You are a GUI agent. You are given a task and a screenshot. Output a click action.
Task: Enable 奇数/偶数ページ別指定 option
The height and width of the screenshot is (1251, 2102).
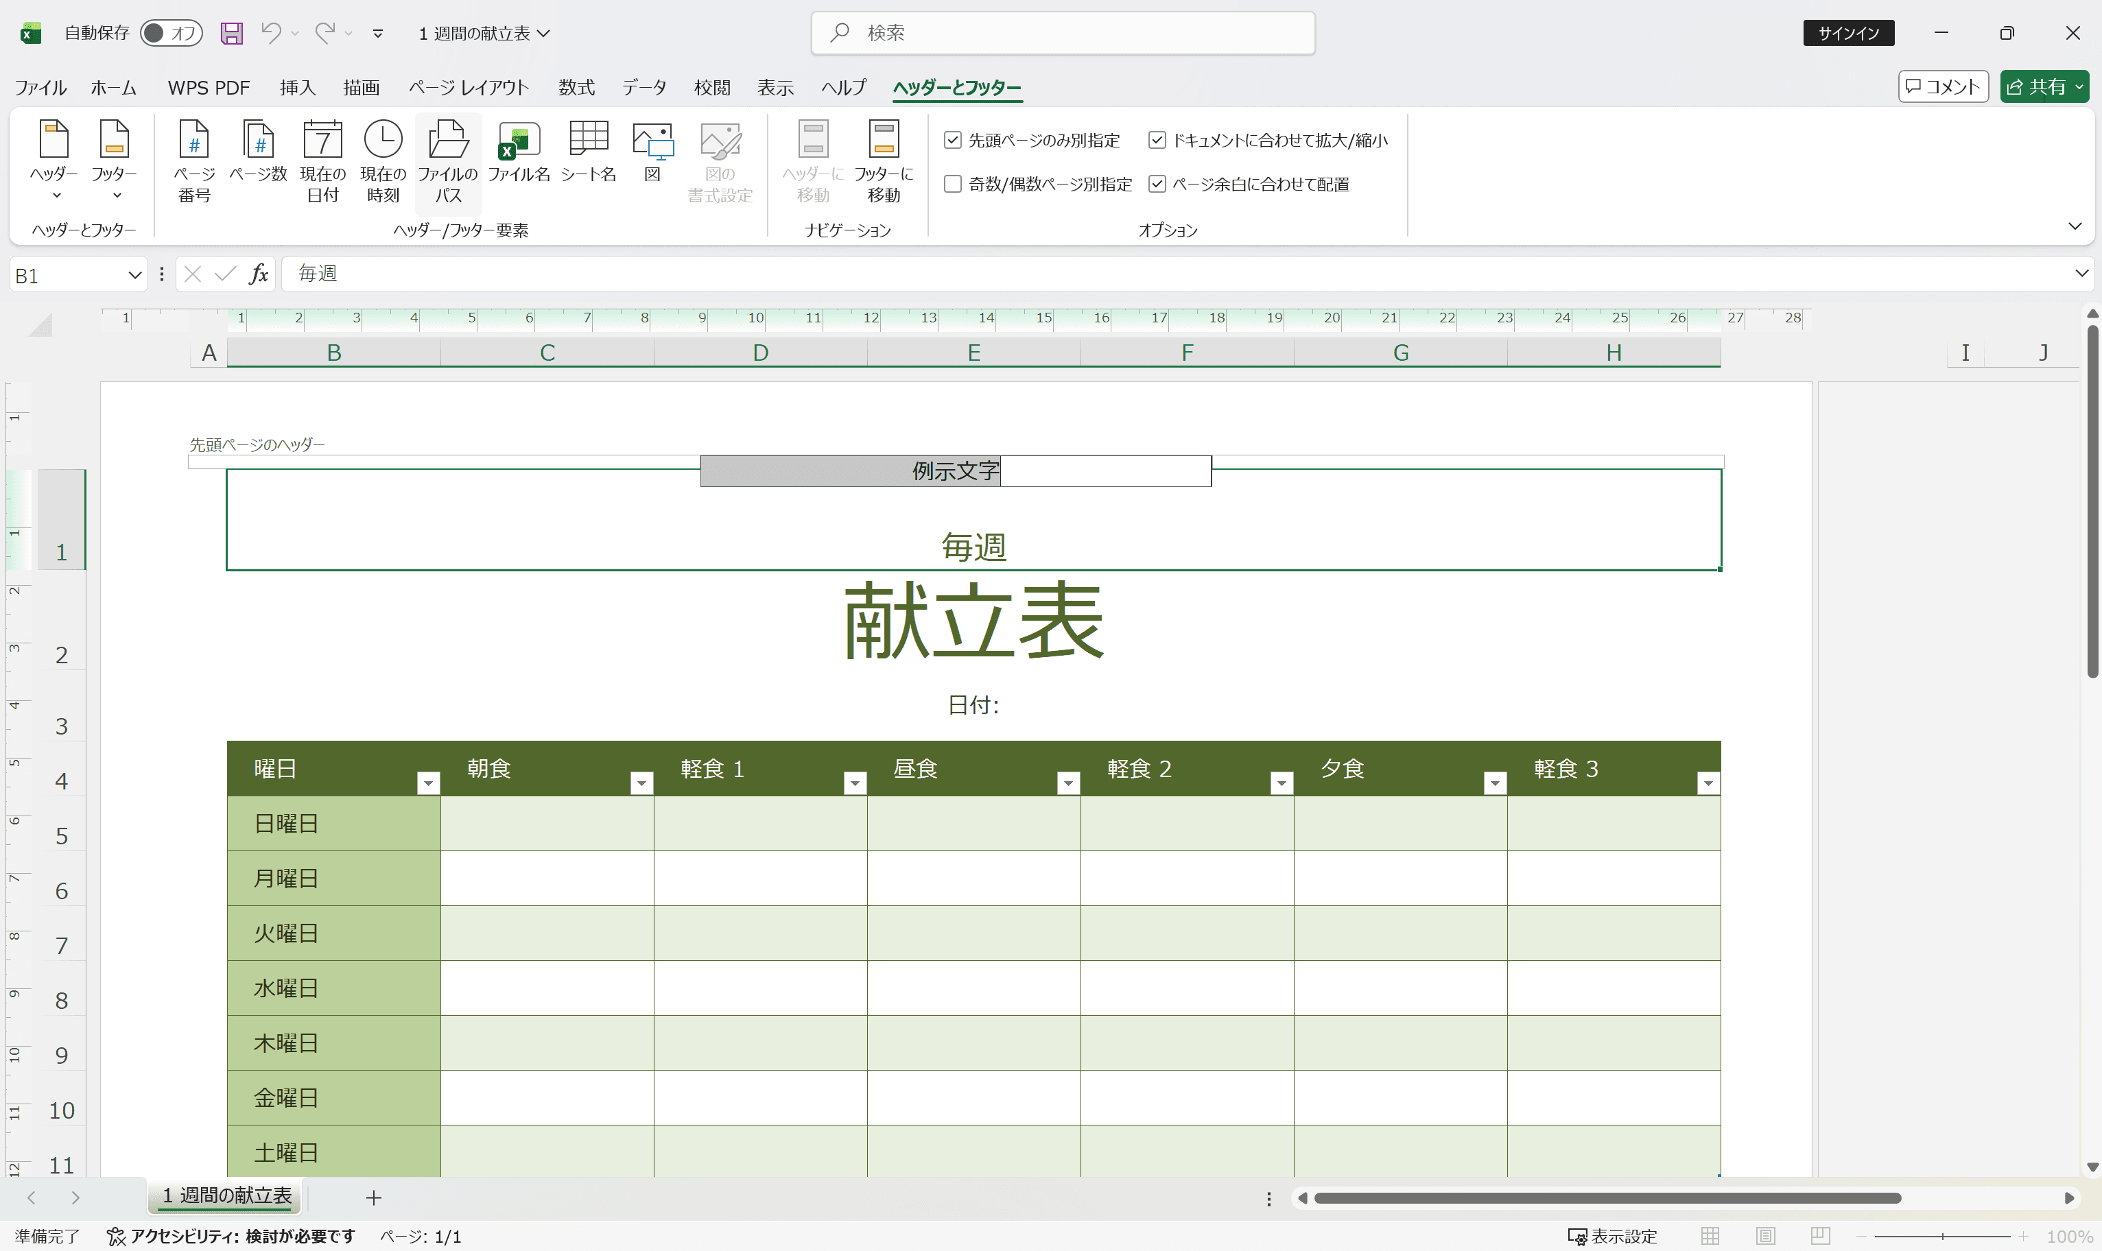pyautogui.click(x=952, y=184)
